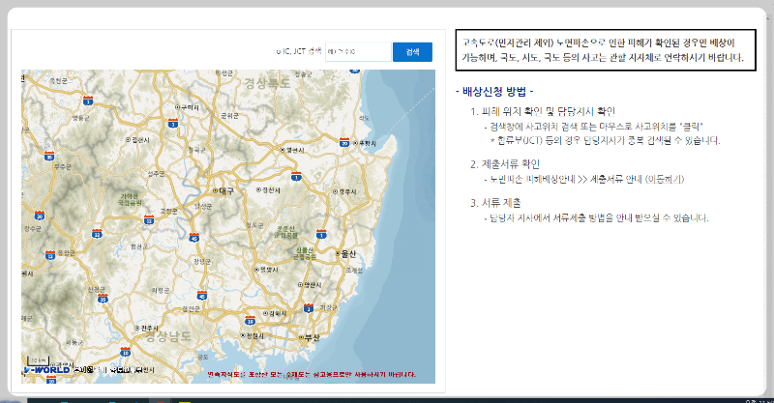This screenshot has width=774, height=403.
Task: Click the 성주군 label on the map
Action: 156,174
